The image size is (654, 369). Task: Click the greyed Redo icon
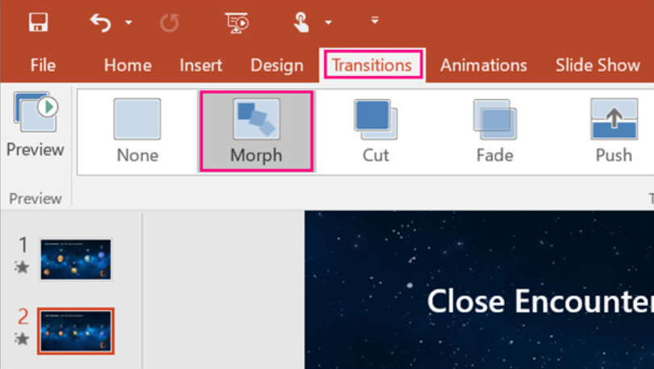(169, 22)
